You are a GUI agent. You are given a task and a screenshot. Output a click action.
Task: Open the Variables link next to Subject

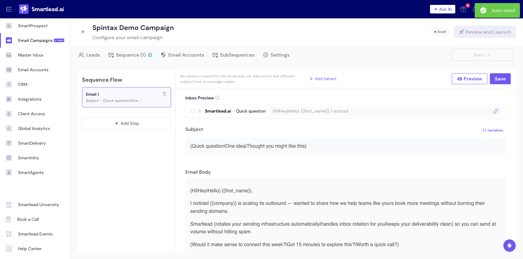(493, 130)
